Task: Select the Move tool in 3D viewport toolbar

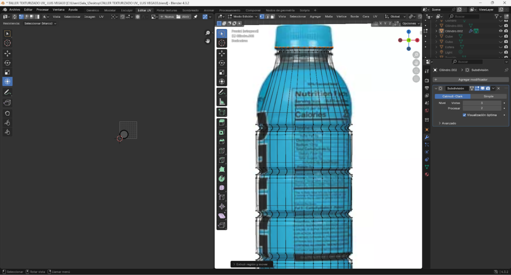Action: click(222, 53)
